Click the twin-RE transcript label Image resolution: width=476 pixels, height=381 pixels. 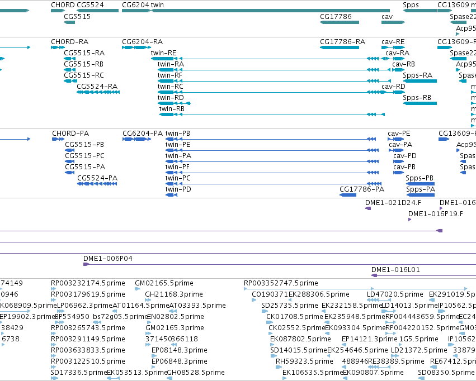pyautogui.click(x=164, y=53)
